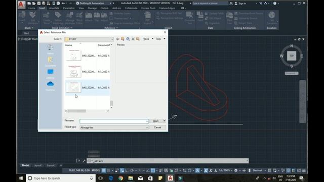This screenshot has width=324, height=182.
Task: Open History place in dialog sidebar
Action: point(50,50)
